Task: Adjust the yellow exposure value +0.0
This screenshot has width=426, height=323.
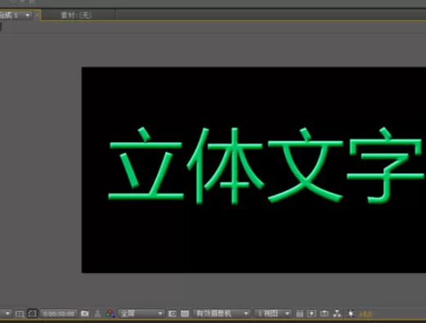Action: 365,314
